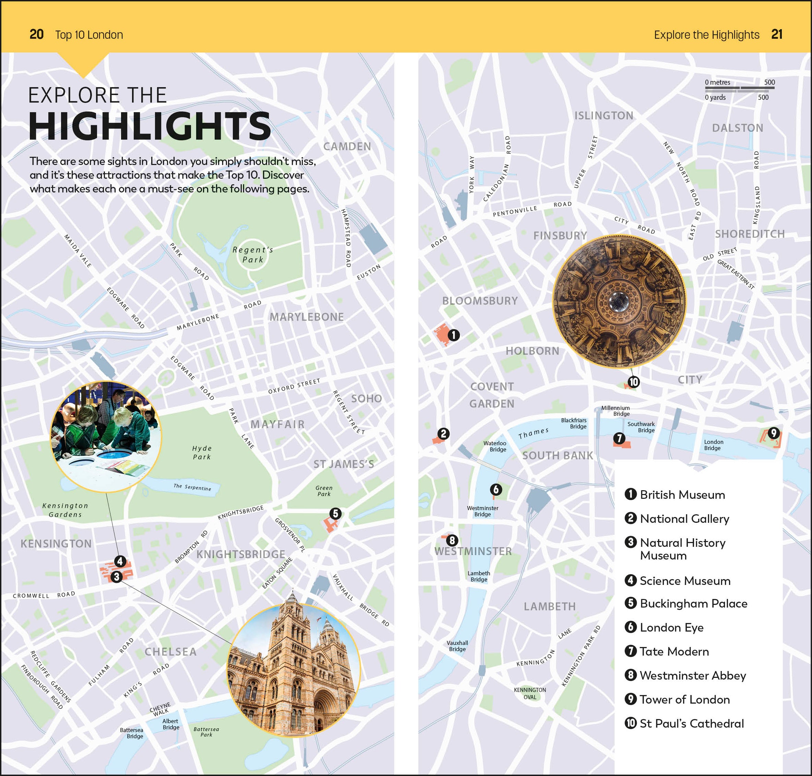Click the "CAMDEN" district label
812x776 pixels.
tap(347, 146)
